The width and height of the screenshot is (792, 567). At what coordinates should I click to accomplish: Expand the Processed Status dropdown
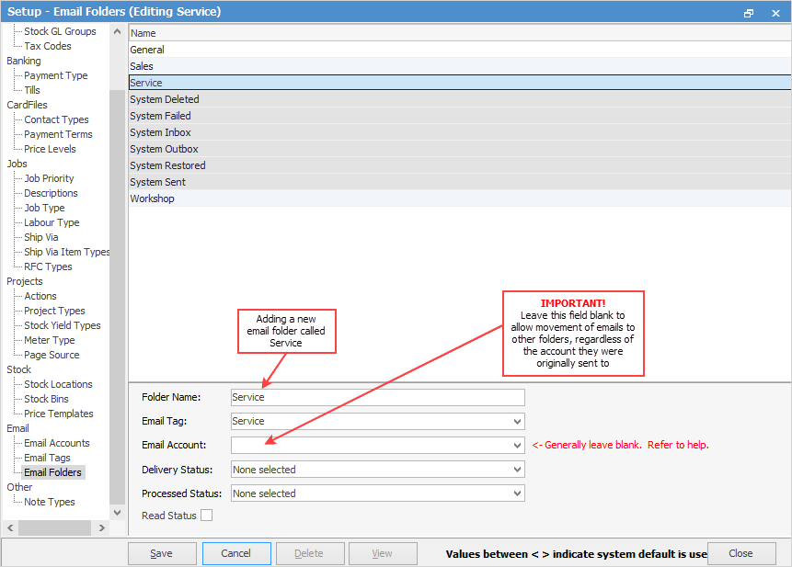click(x=517, y=493)
